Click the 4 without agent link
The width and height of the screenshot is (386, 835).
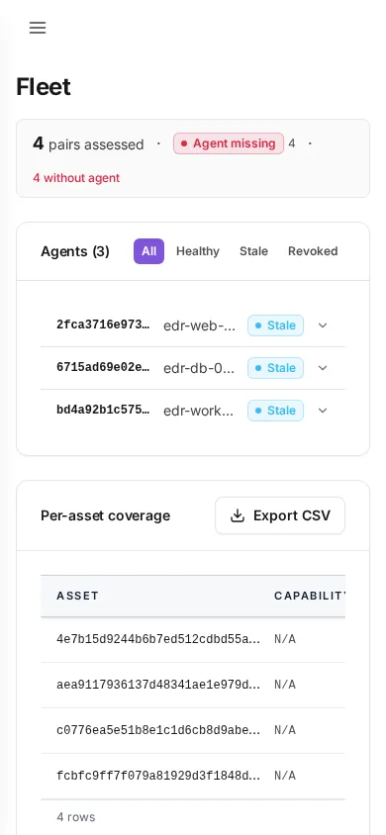(x=76, y=178)
